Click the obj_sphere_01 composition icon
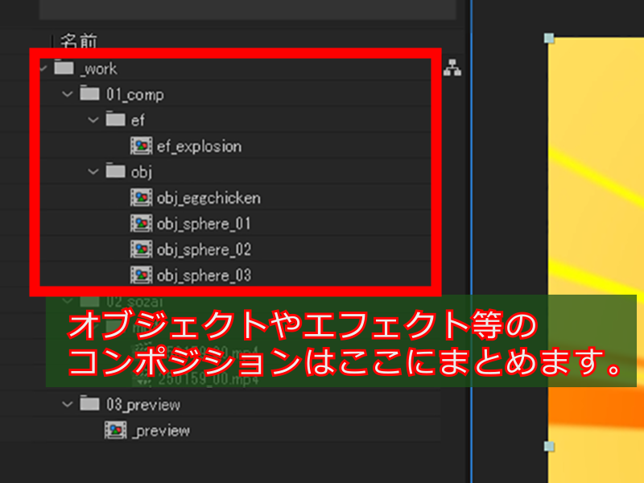 click(142, 224)
